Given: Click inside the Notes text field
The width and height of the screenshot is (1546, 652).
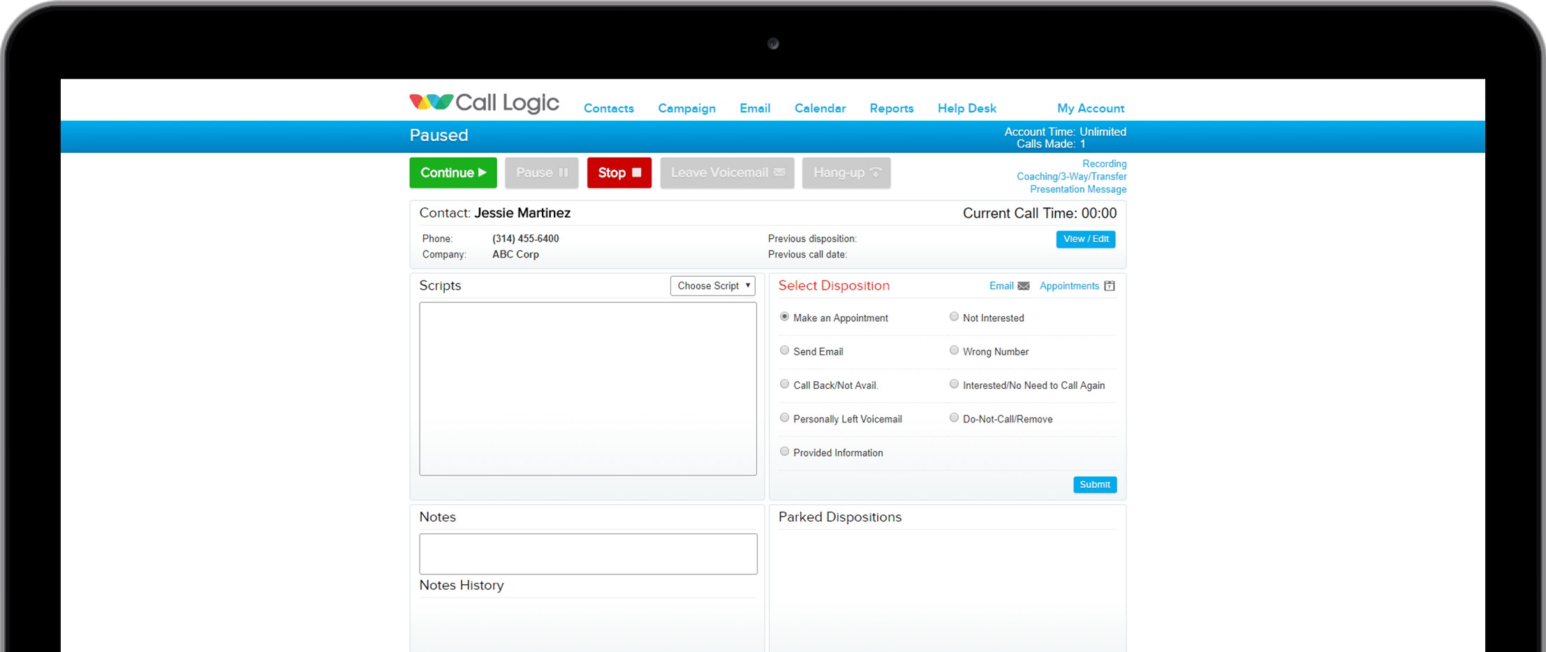Looking at the screenshot, I should (x=588, y=554).
